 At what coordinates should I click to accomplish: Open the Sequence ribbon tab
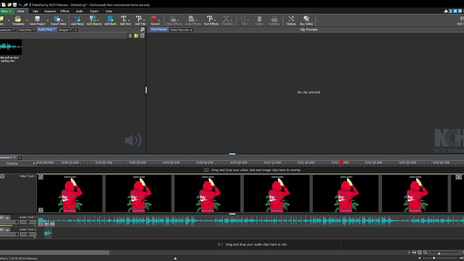point(50,11)
